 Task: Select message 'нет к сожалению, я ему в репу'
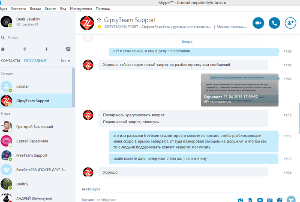point(193,51)
